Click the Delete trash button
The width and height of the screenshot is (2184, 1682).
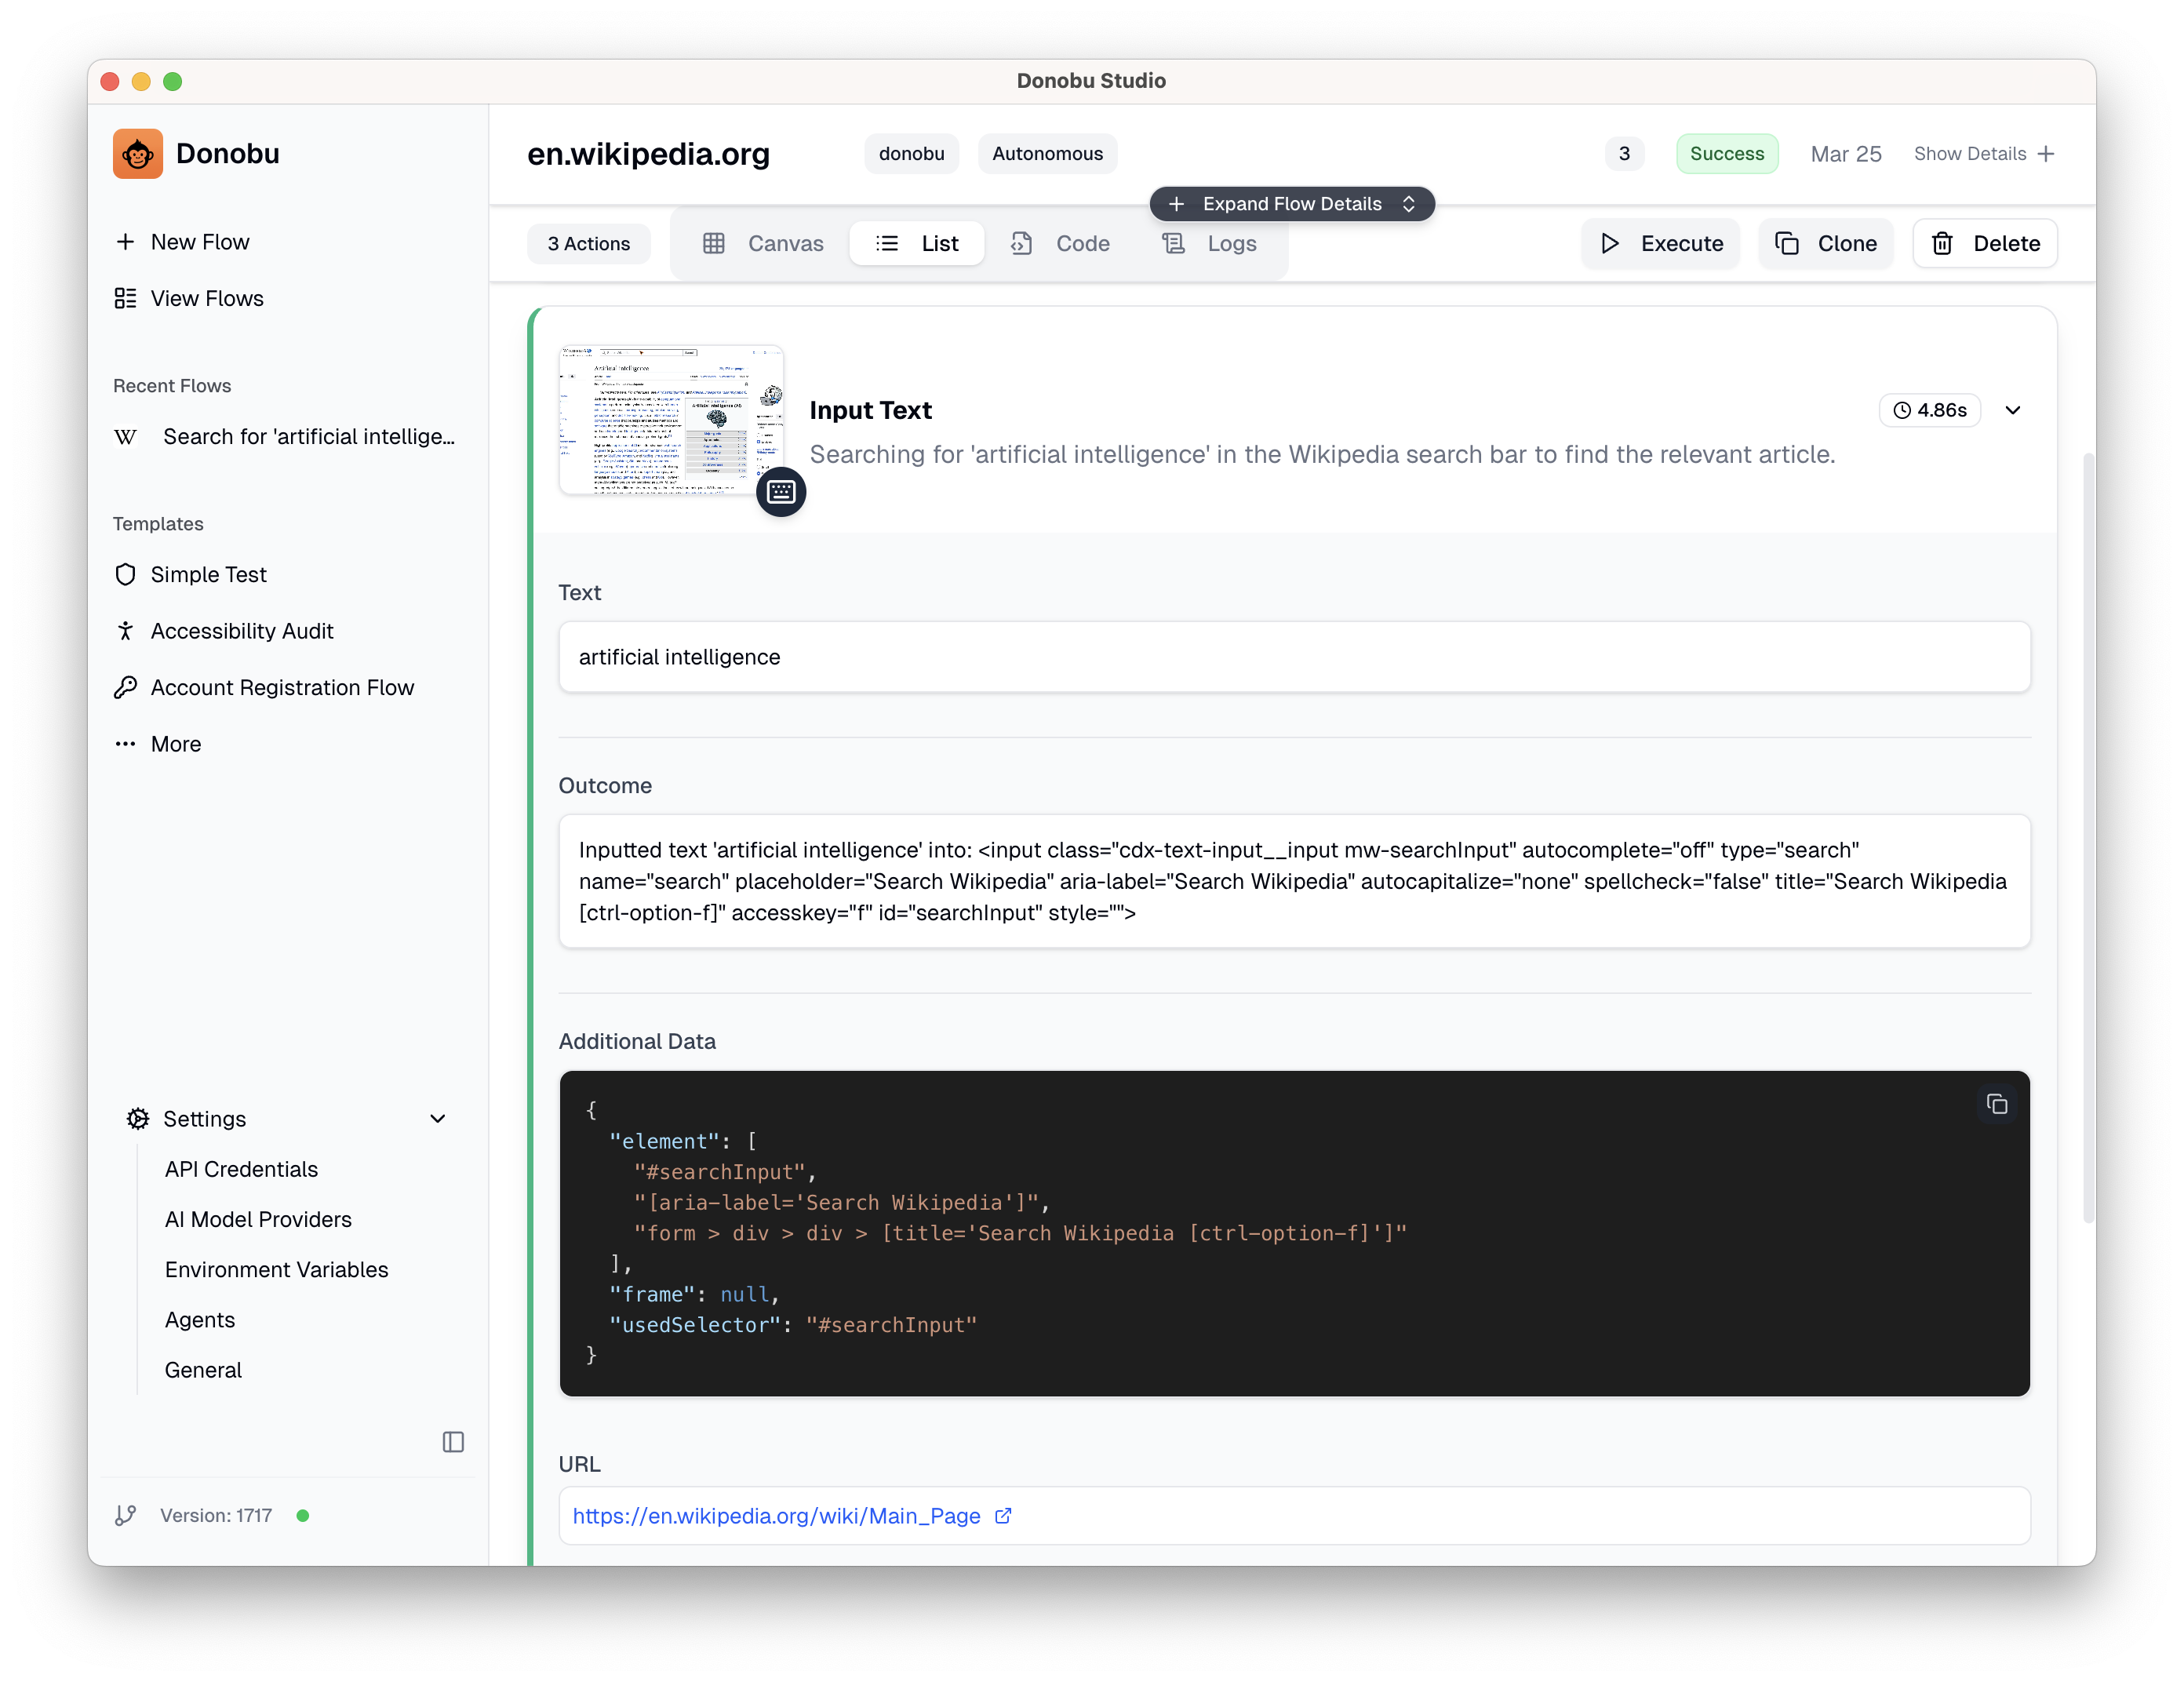pos(1985,244)
